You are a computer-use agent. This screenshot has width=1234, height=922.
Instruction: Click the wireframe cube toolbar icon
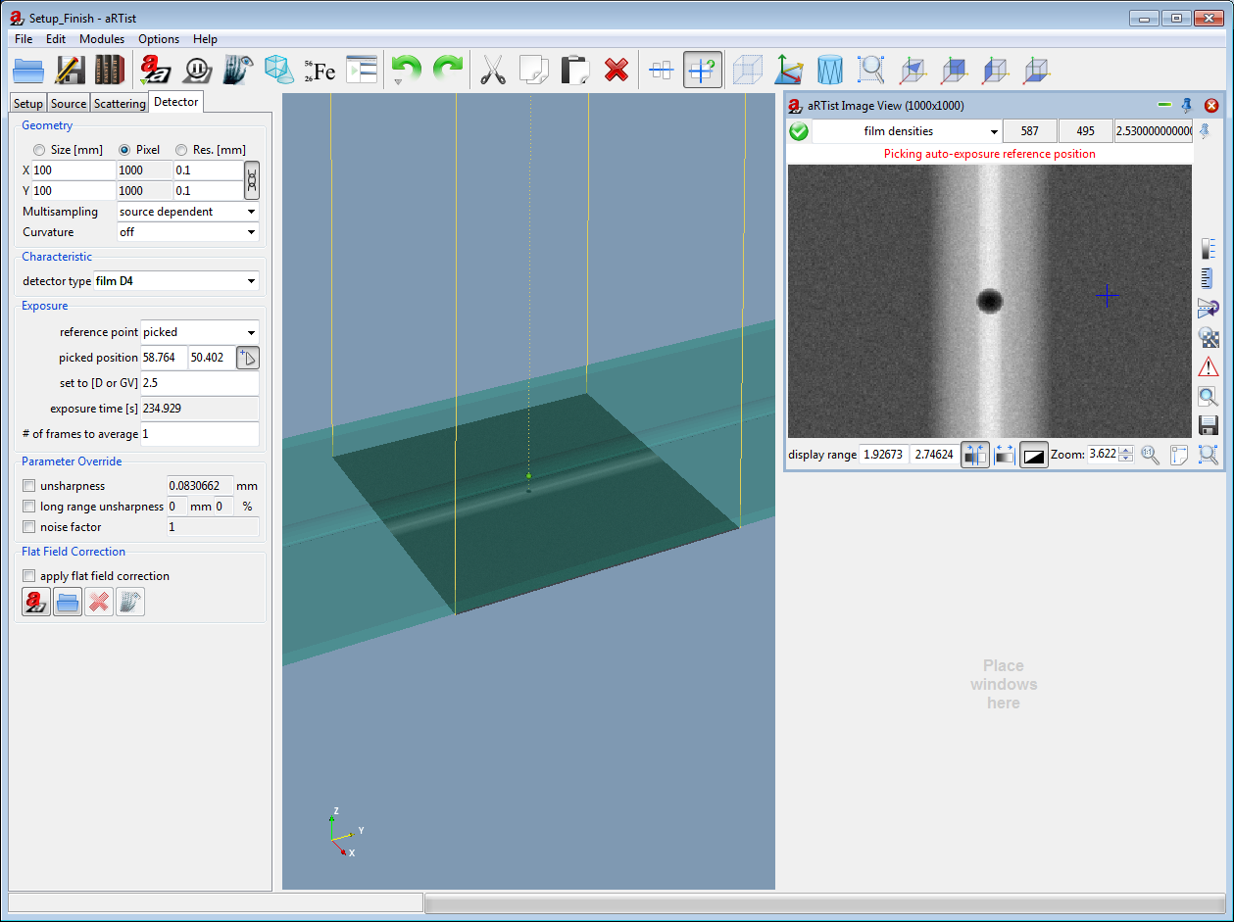tap(748, 71)
